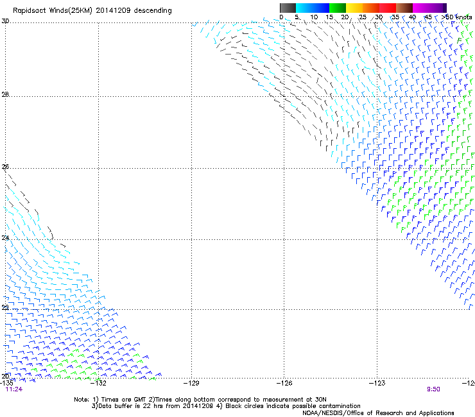475x417 pixels.
Task: Click the brown 35-40 knots colorbar segment
Action: coord(404,8)
